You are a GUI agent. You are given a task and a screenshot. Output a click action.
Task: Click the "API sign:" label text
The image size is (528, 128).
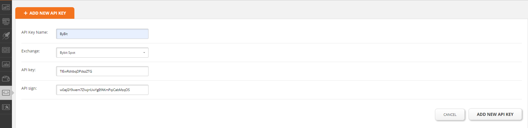tap(29, 88)
